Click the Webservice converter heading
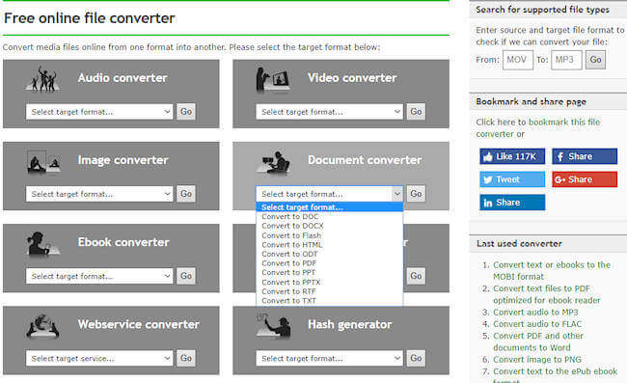Image resolution: width=627 pixels, height=383 pixels. (139, 324)
